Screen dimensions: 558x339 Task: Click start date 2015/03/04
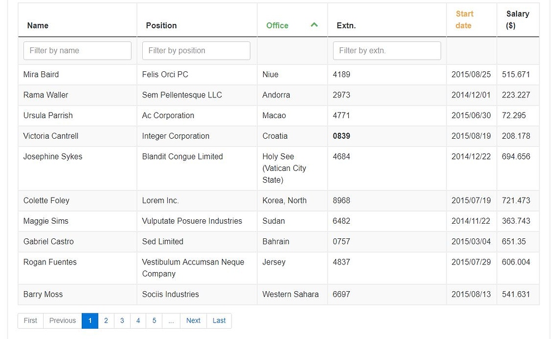tap(471, 242)
